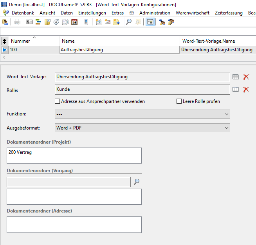
Task: Click the grid scroll-left arrow
Action: click(4, 57)
